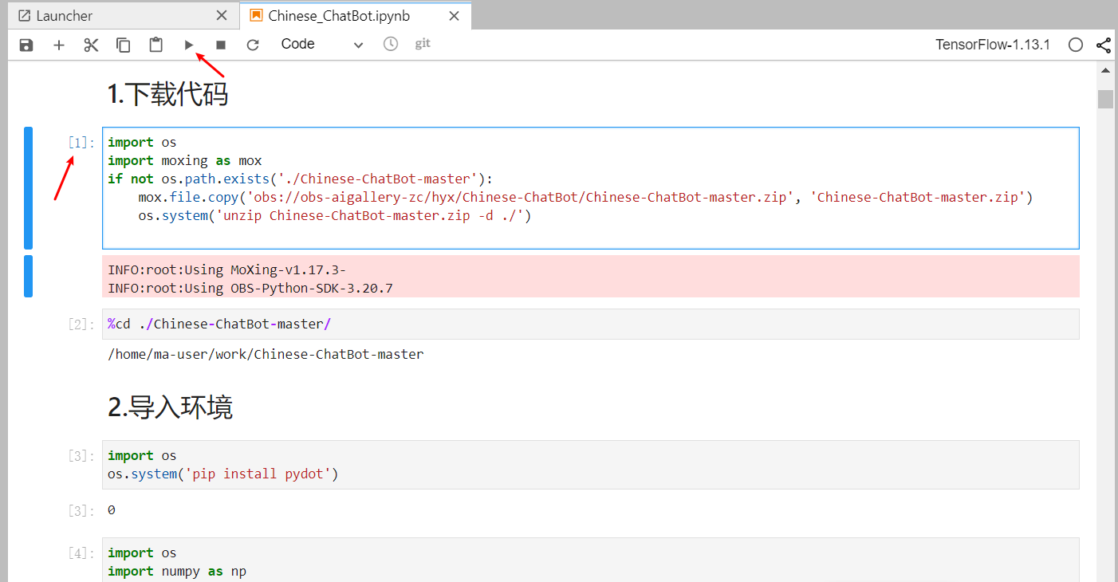Collapse the first cell using its blue bar
1118x582 pixels.
coord(29,188)
